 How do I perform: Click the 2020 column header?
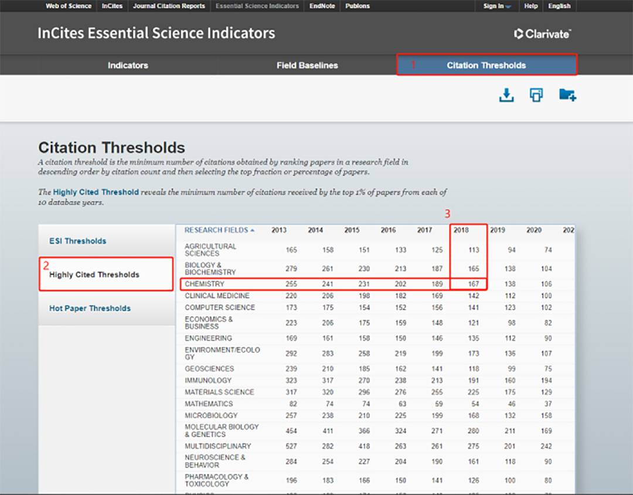click(x=534, y=230)
